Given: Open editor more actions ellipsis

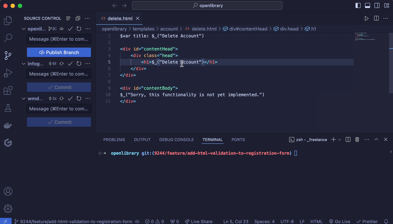Looking at the screenshot, I should tap(386, 18).
